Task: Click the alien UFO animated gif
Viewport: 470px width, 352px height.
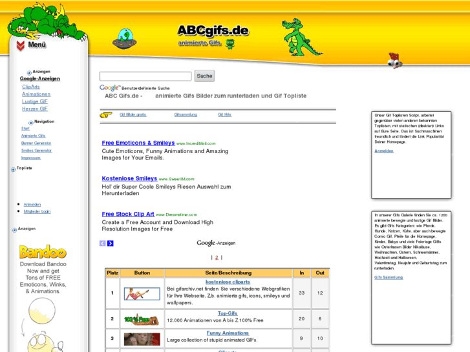Action: [124, 39]
